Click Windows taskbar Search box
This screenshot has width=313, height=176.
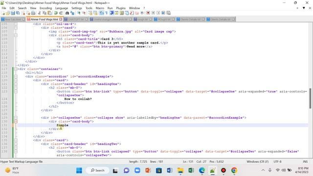coord(98,171)
